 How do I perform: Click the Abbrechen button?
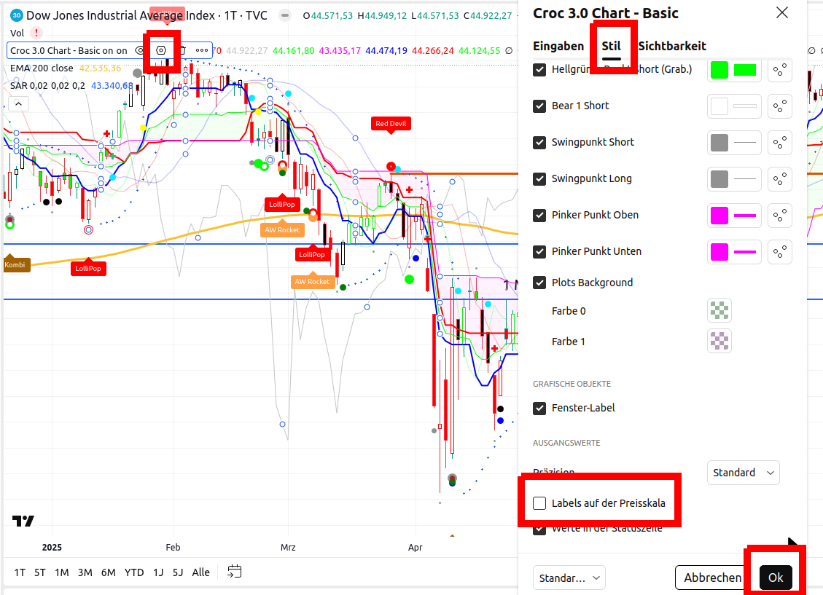click(x=712, y=578)
